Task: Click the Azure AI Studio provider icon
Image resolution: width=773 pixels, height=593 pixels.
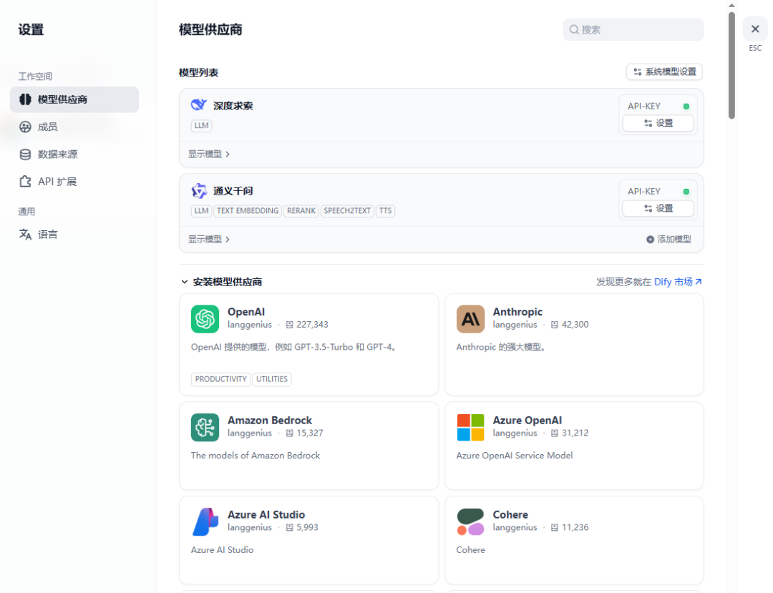Action: coord(205,522)
